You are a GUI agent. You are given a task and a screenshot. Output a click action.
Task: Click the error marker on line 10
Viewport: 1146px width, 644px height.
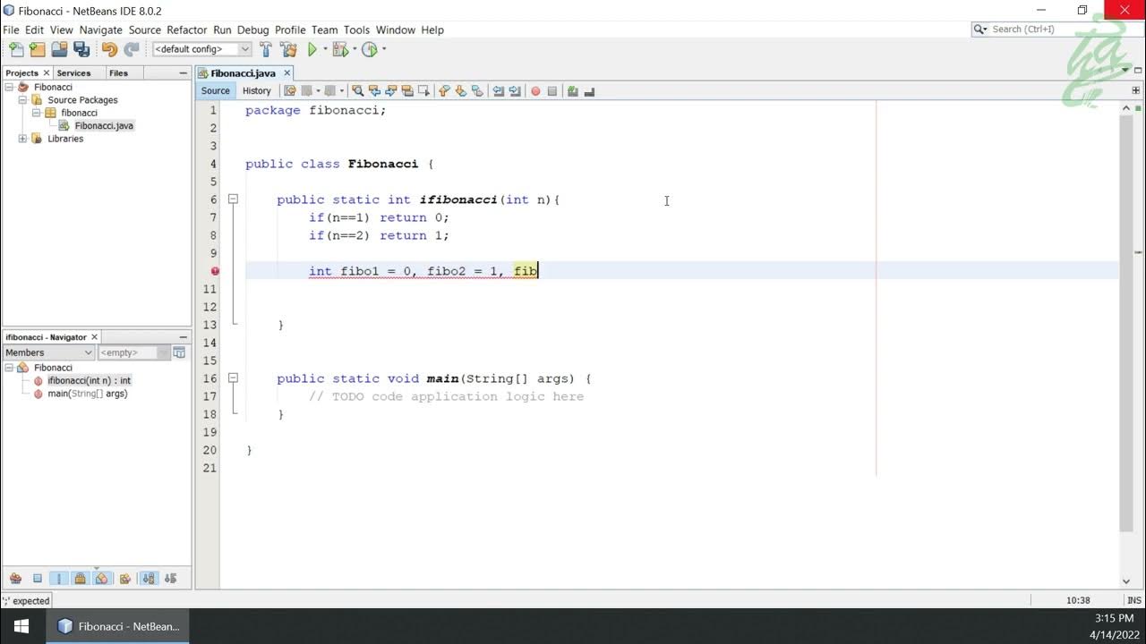(215, 271)
